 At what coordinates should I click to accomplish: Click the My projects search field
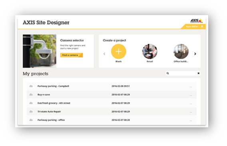(183, 73)
